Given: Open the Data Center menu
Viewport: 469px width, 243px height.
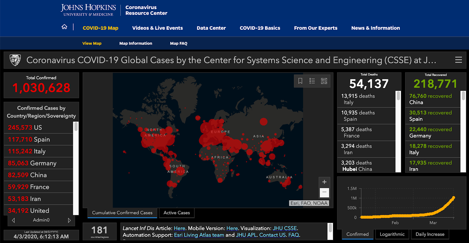Looking at the screenshot, I should coord(211,28).
